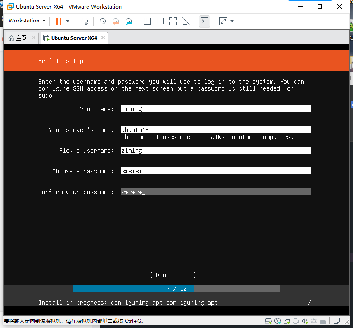Open the Workstation menu
353x328 pixels.
point(27,21)
